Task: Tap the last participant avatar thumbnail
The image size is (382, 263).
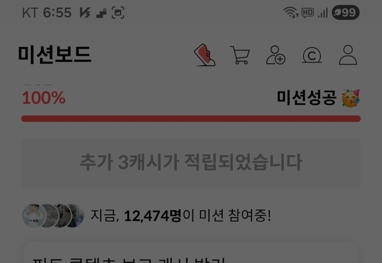Action: [x=75, y=216]
